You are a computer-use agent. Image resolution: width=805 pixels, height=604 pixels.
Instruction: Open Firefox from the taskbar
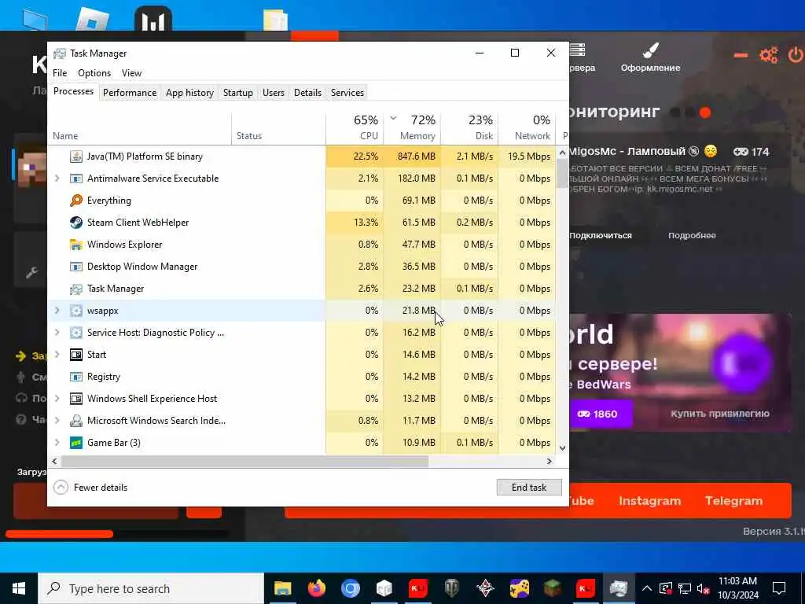[x=316, y=588]
